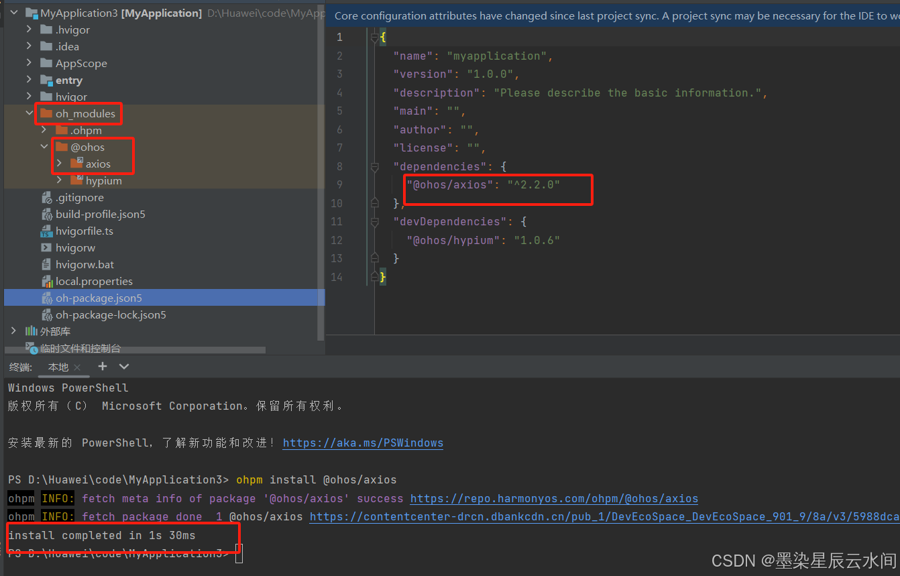Collapse the MyApplication3 project root

pyautogui.click(x=14, y=13)
